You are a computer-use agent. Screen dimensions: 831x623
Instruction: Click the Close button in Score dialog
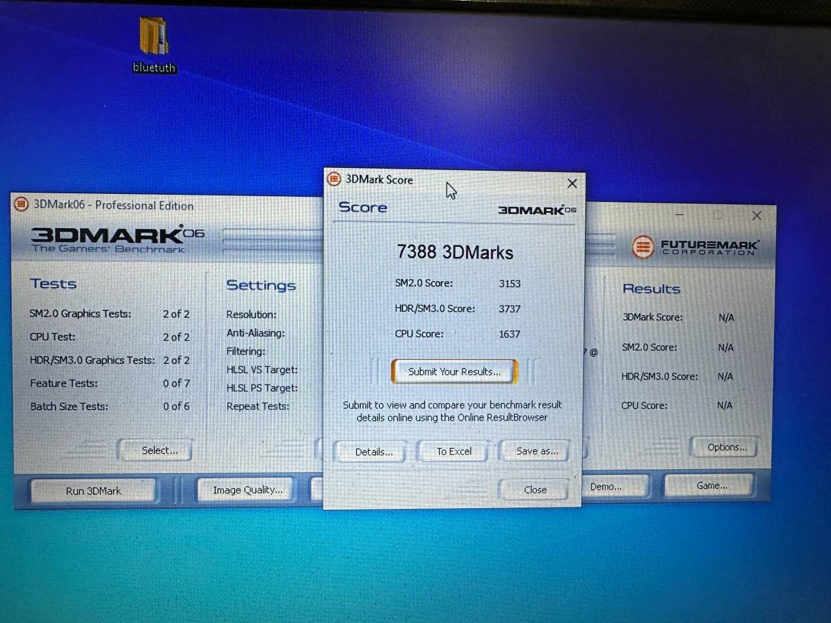tap(535, 489)
